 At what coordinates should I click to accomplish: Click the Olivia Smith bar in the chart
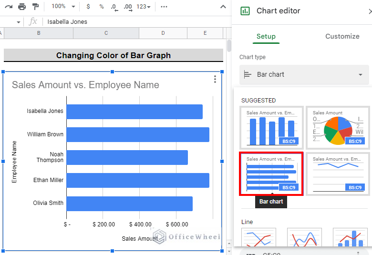[x=130, y=204]
